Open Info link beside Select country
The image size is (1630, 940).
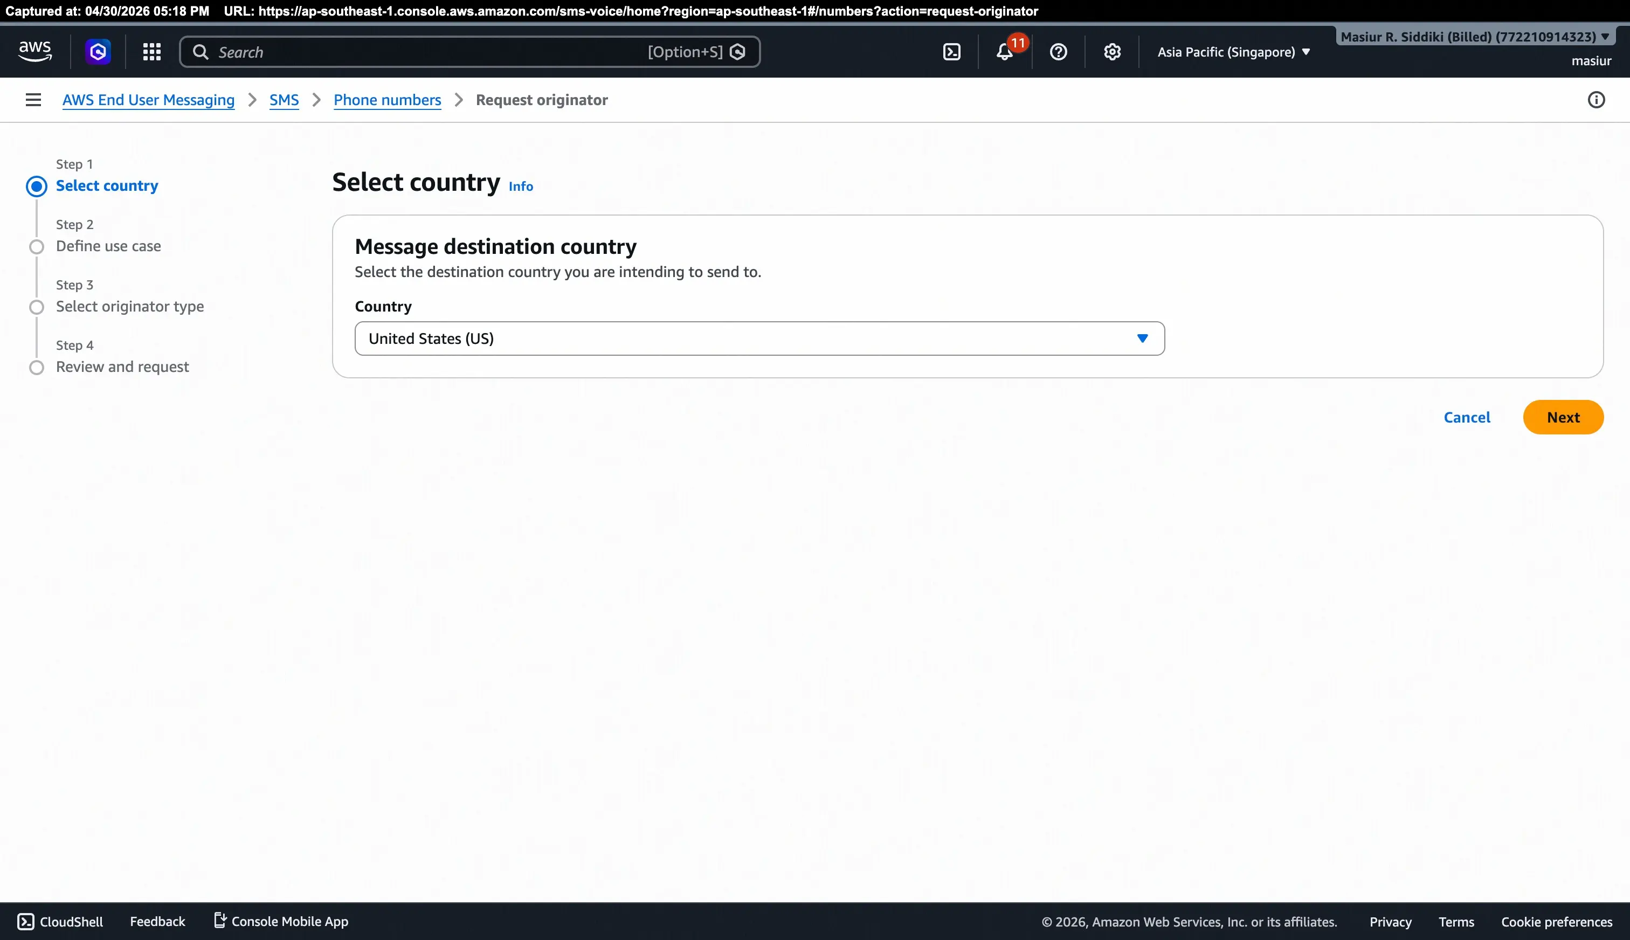pyautogui.click(x=520, y=186)
